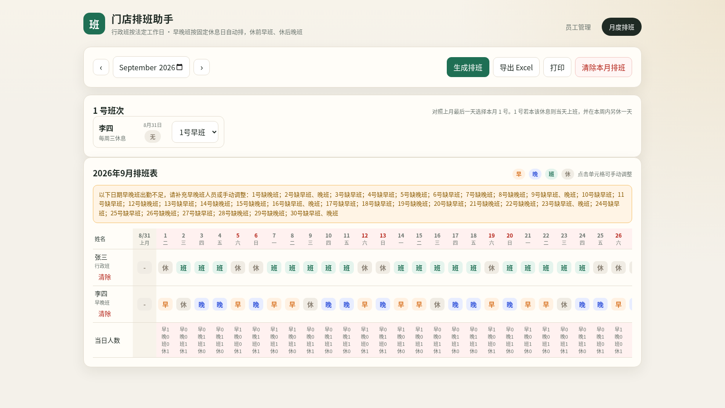The width and height of the screenshot is (725, 408).
Task: Click the day 5 六 column header
Action: tap(238, 239)
